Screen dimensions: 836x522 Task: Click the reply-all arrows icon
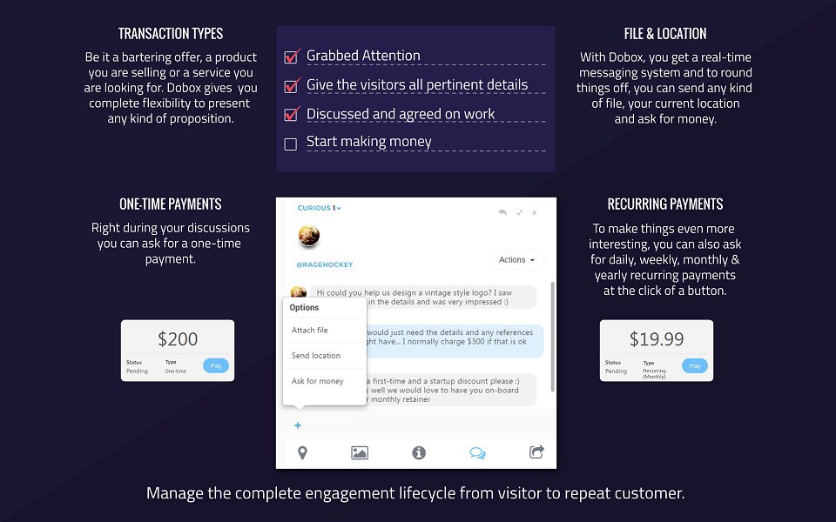(x=502, y=212)
